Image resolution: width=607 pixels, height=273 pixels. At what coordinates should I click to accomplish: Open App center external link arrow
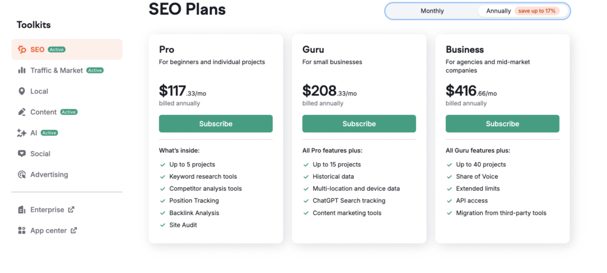74,230
